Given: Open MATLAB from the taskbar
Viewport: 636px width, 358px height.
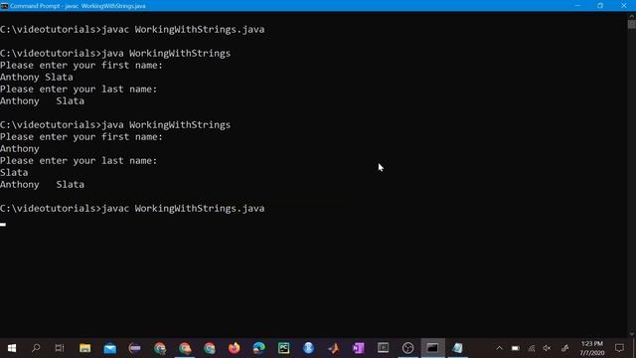Looking at the screenshot, I should [334, 348].
